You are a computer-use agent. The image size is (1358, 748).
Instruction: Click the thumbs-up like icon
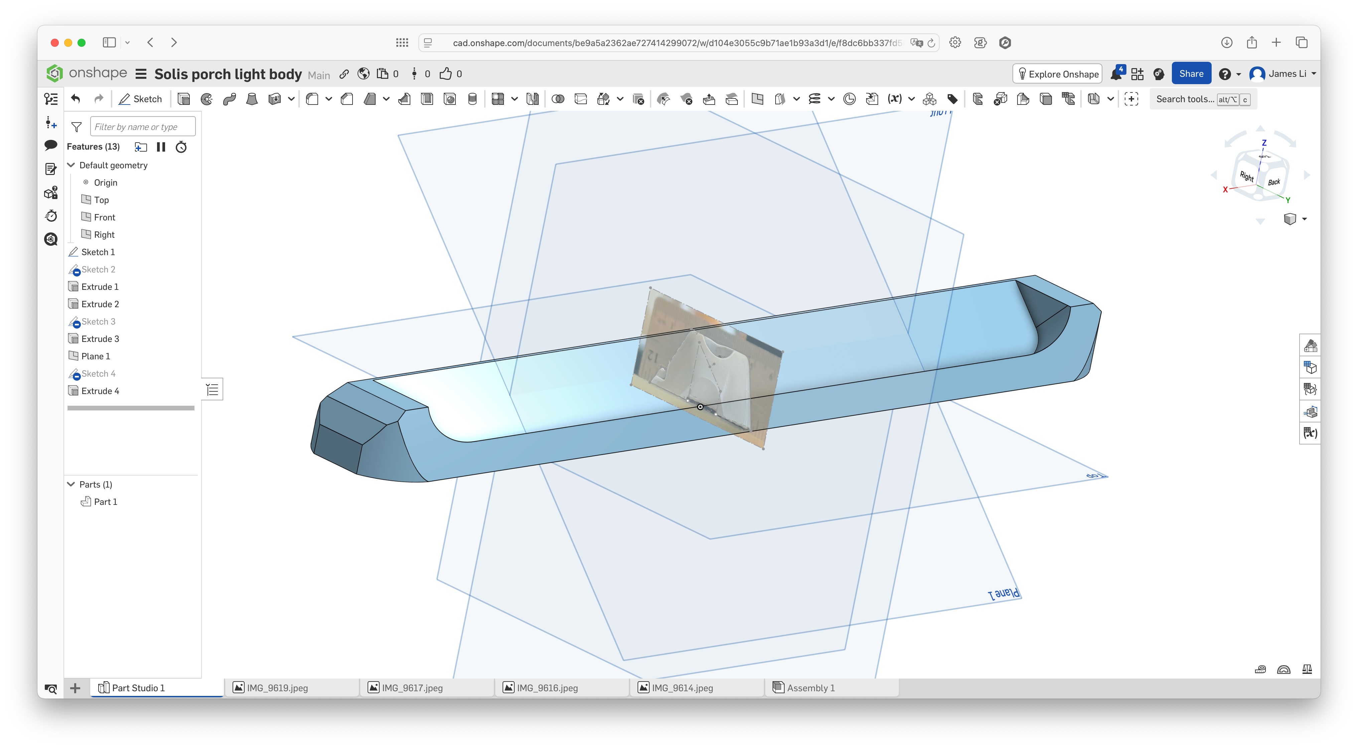pos(445,74)
